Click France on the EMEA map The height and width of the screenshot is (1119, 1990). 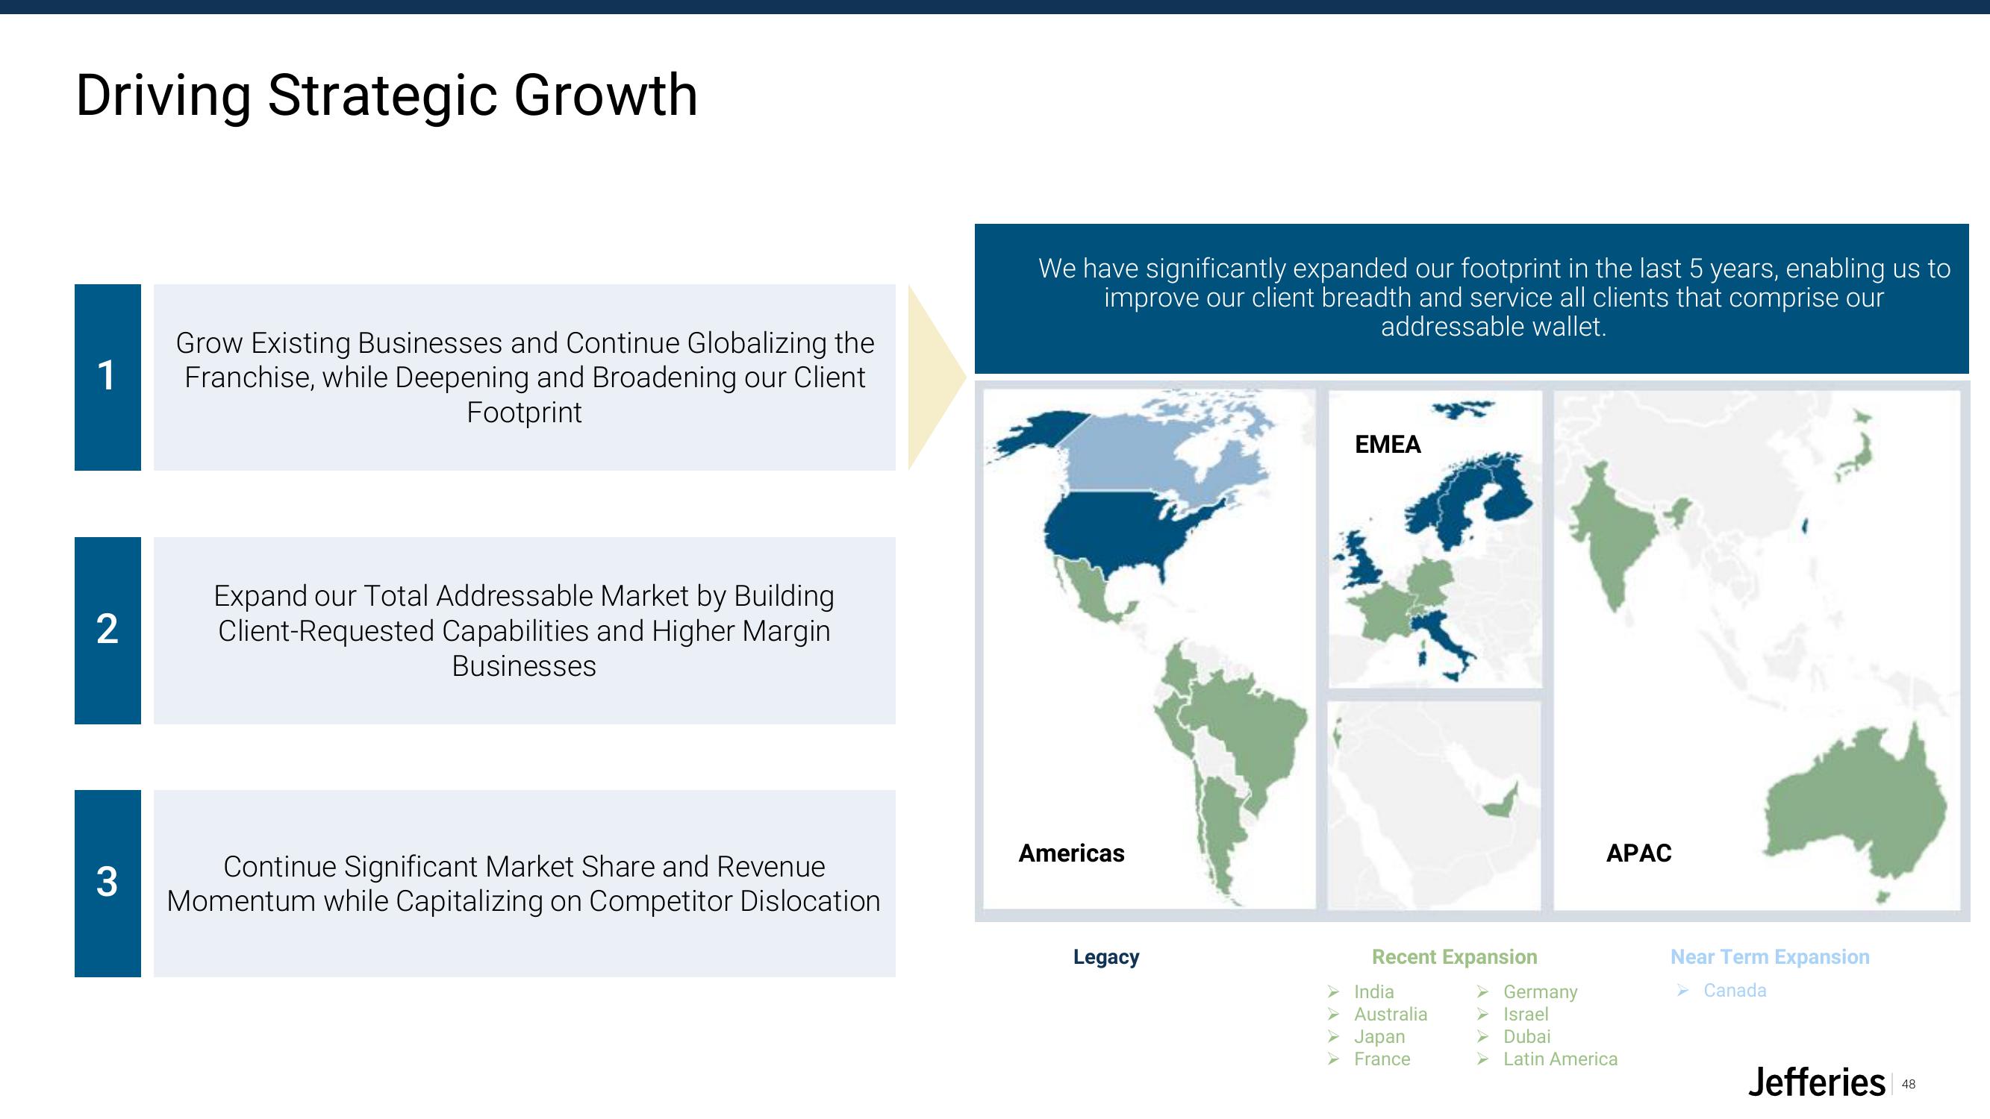pos(1387,612)
